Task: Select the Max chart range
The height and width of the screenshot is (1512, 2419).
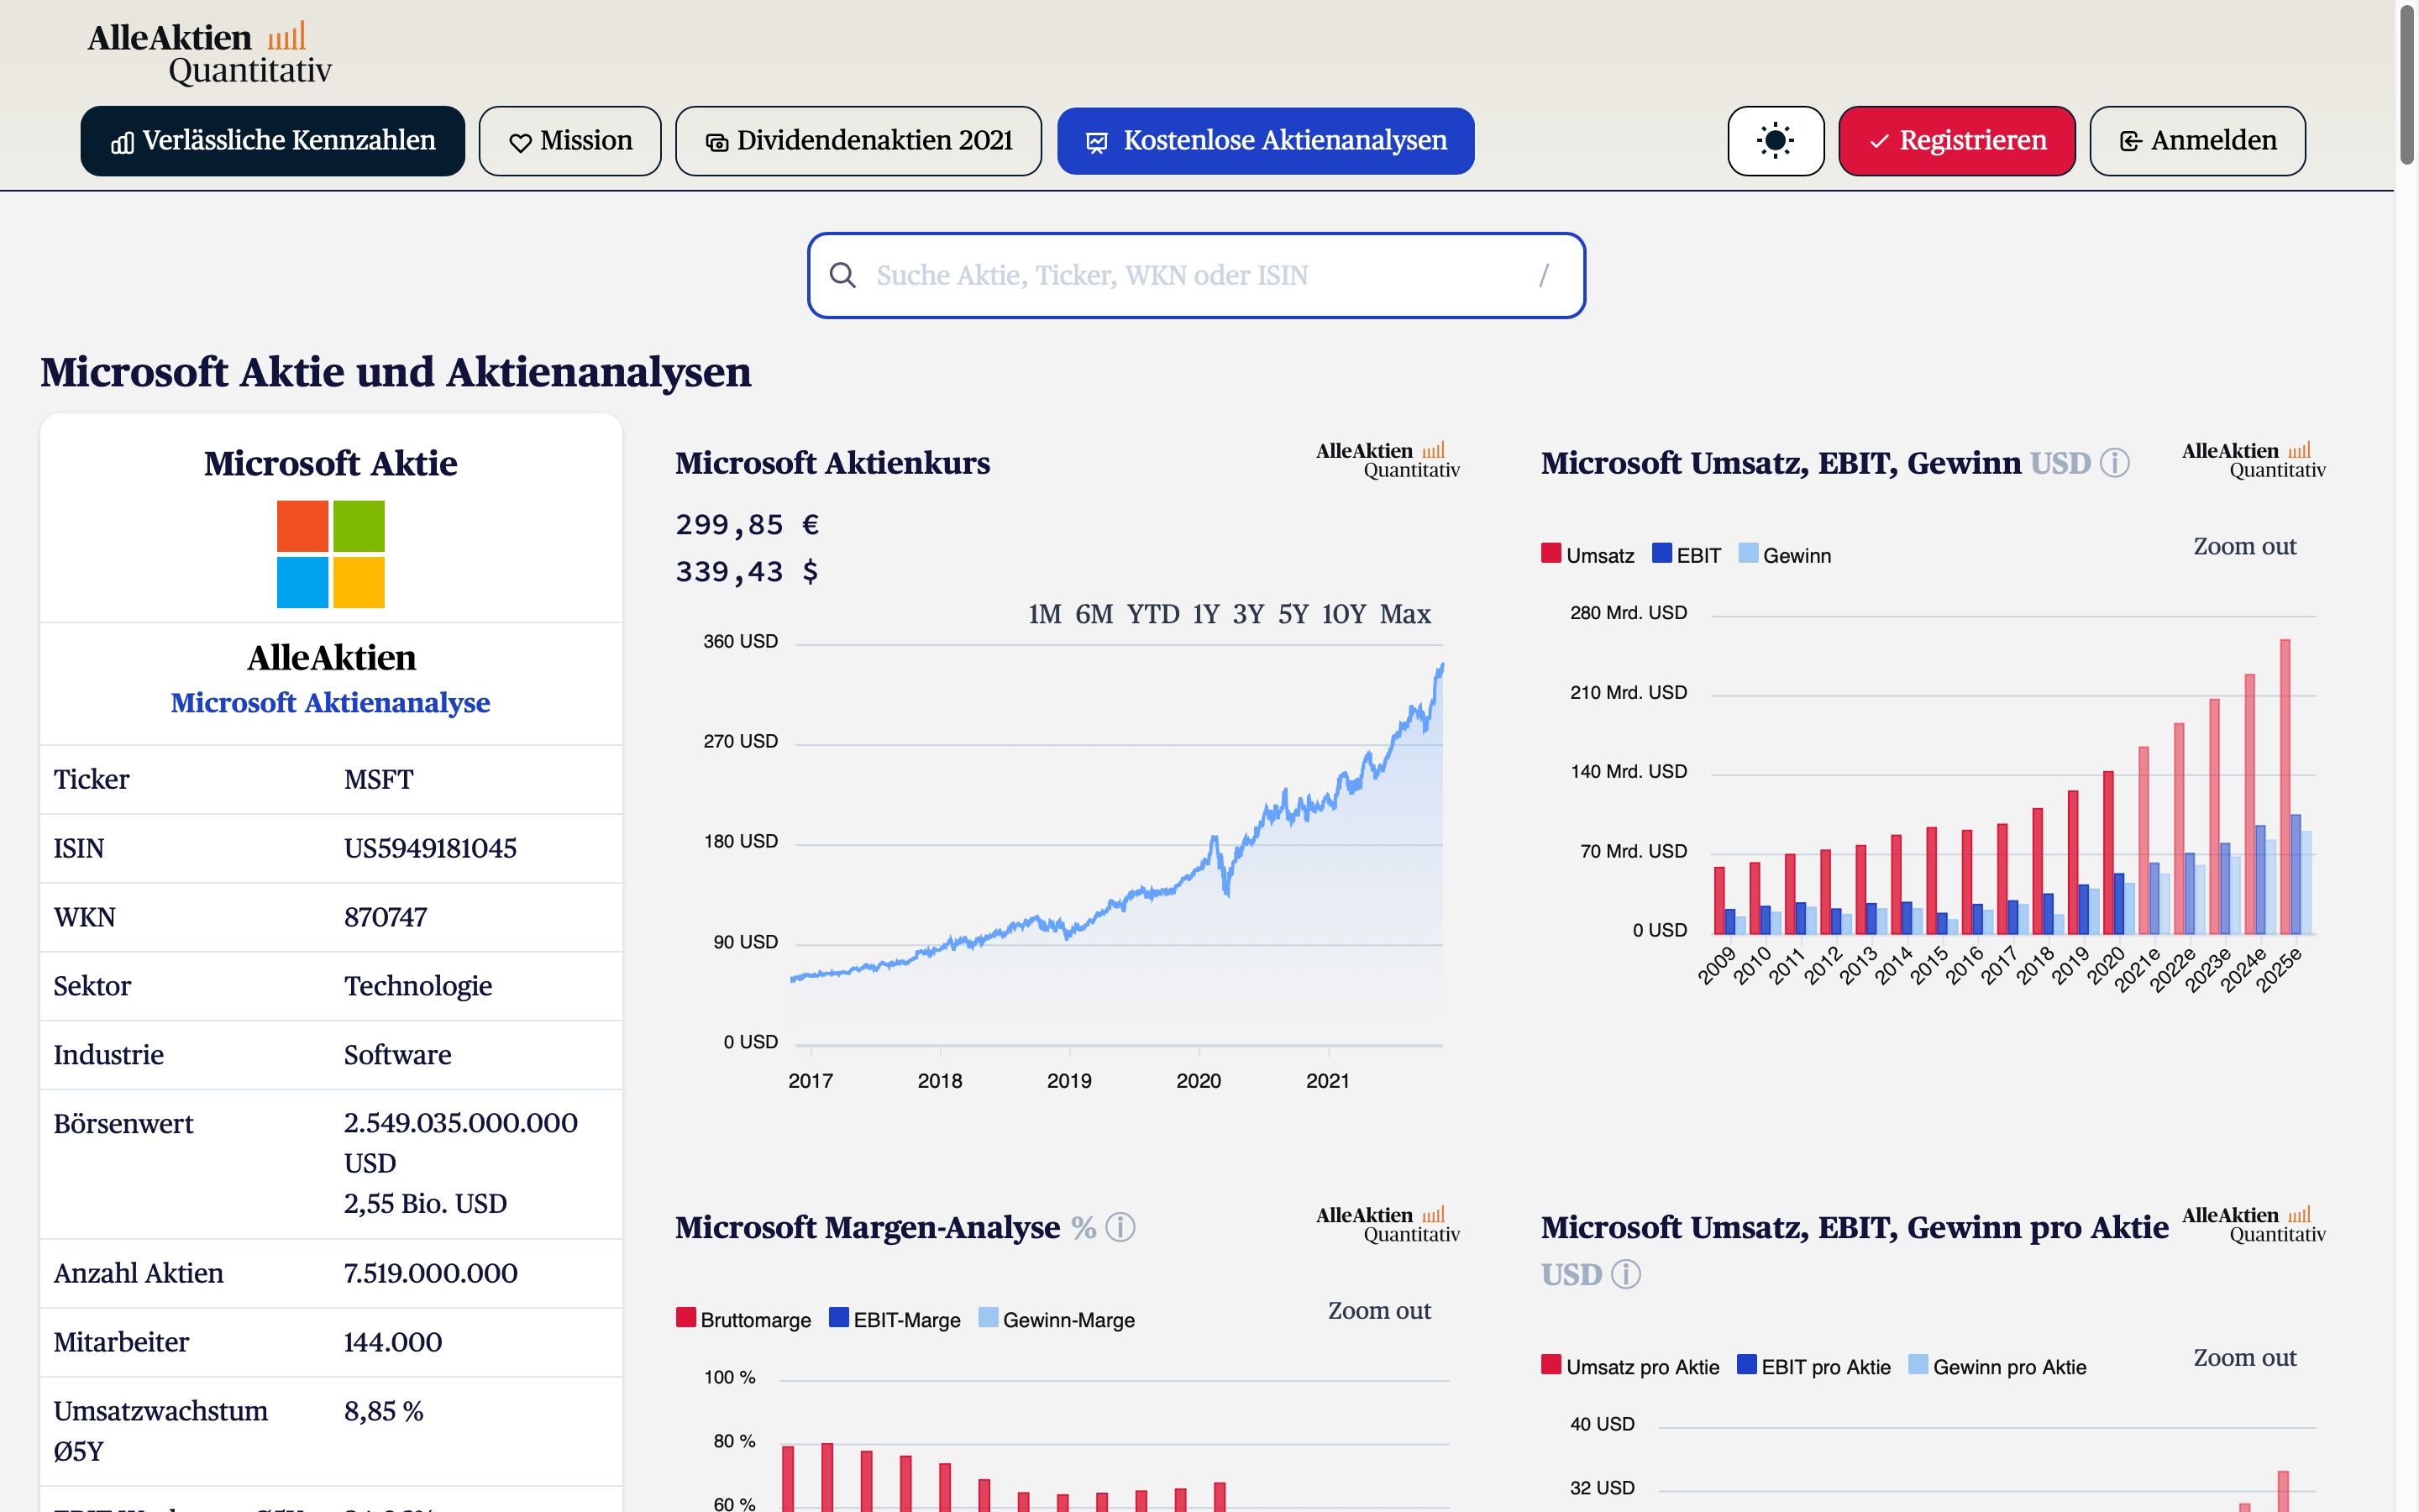Action: click(x=1405, y=614)
